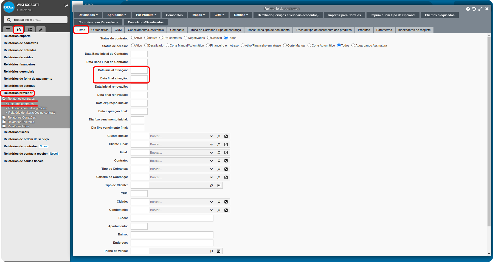Select Aguardando Assinatura access status
Viewport: 493px width, 262px height.
pyautogui.click(x=353, y=45)
